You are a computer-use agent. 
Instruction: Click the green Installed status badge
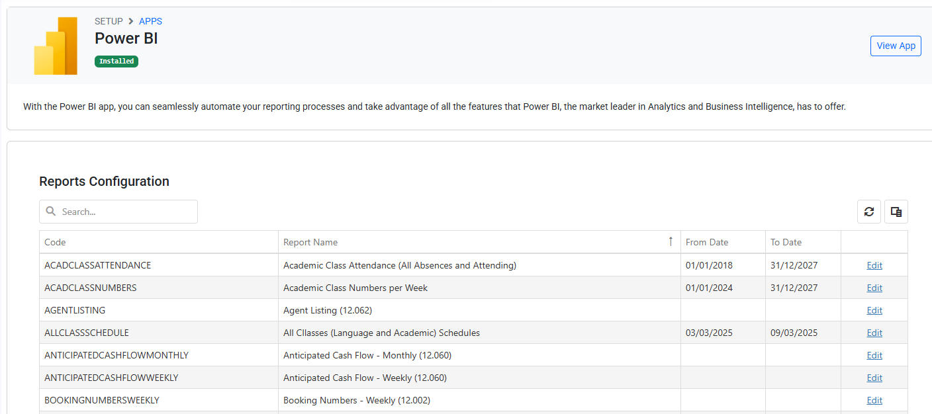pyautogui.click(x=117, y=61)
